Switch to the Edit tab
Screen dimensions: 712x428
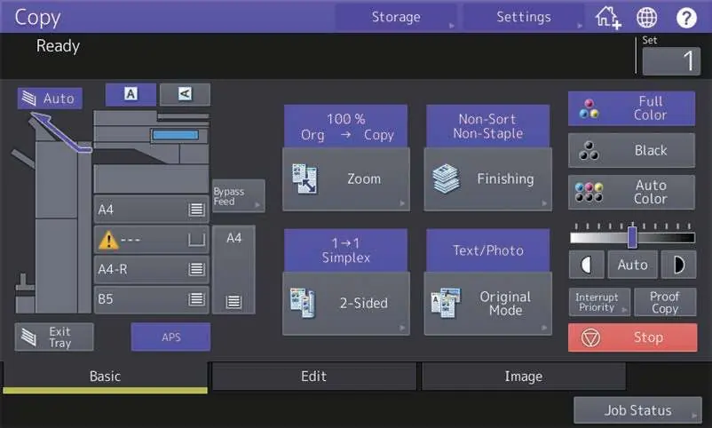point(313,376)
